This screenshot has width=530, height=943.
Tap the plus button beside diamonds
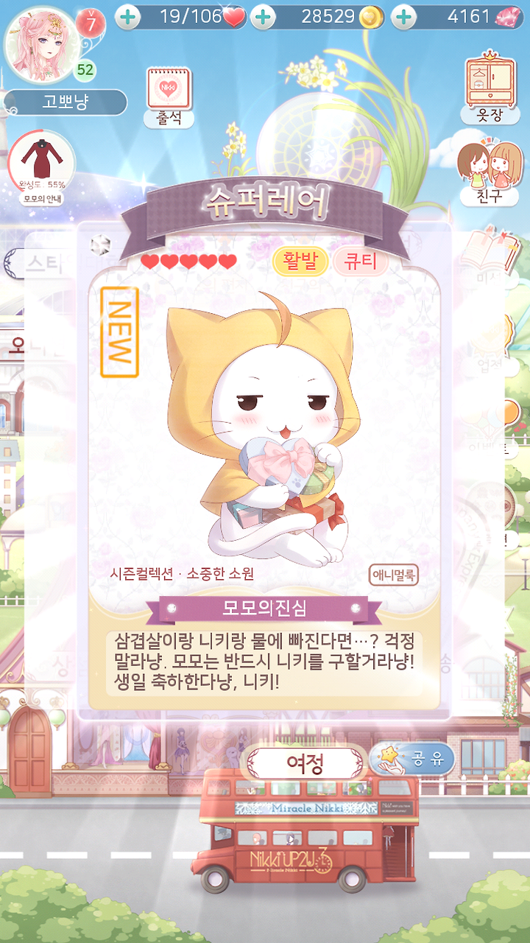click(403, 16)
